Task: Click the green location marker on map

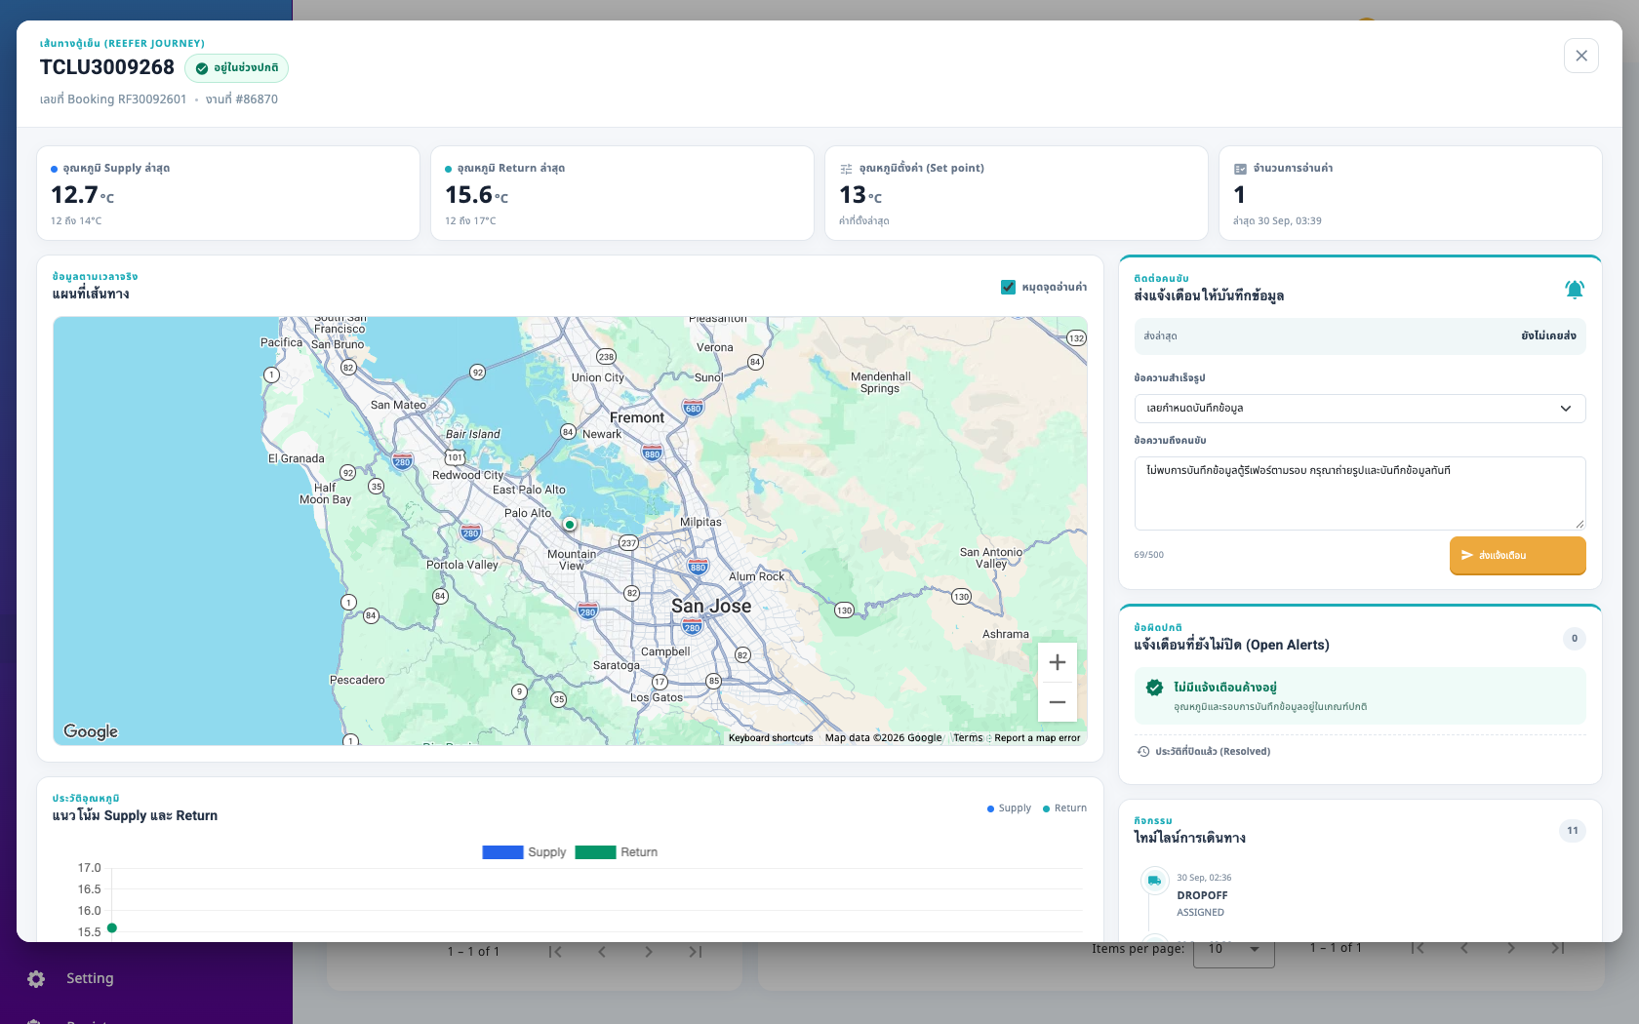Action: 570,524
